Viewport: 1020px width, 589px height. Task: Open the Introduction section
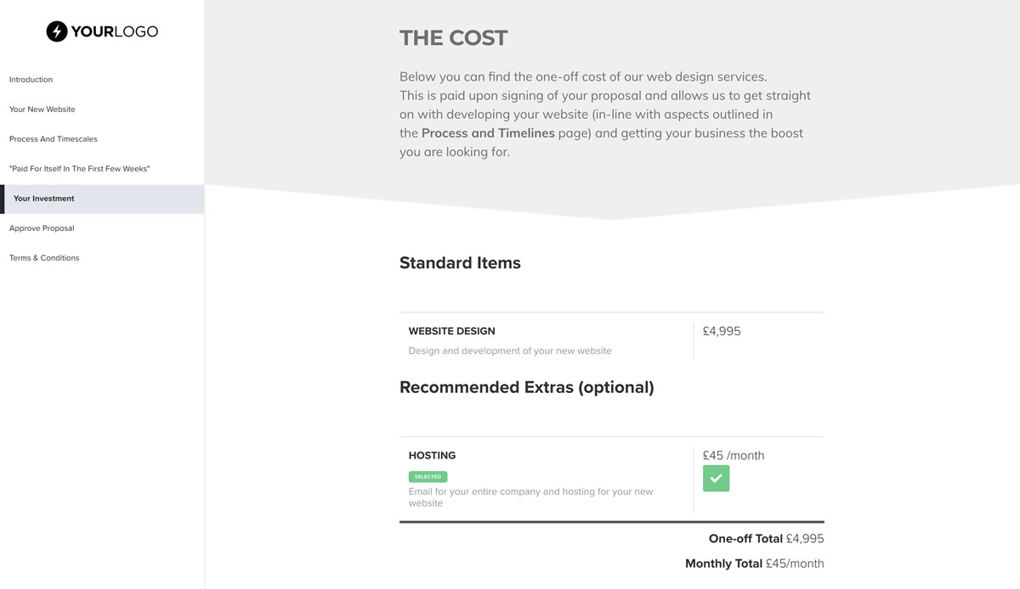(x=31, y=80)
